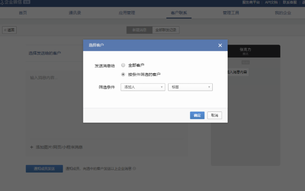The height and width of the screenshot is (191, 305).
Task: Go to the 首页 tab
Action: (x=23, y=13)
